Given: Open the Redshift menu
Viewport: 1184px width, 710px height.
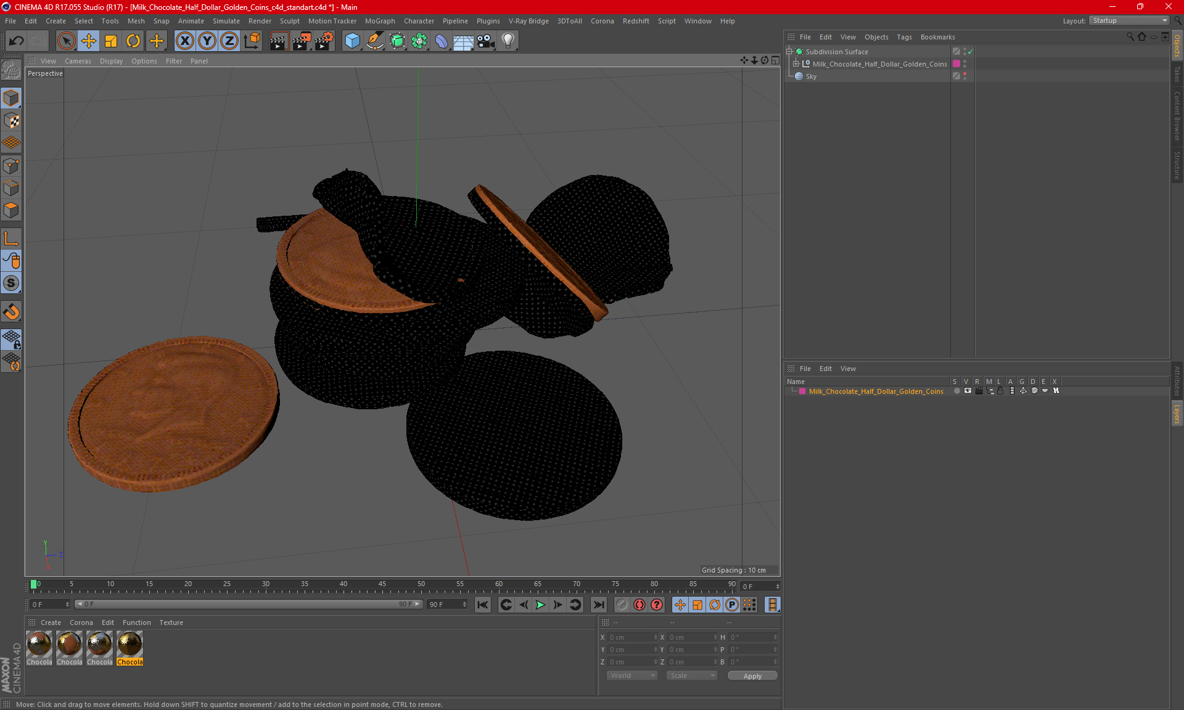Looking at the screenshot, I should click(x=636, y=21).
